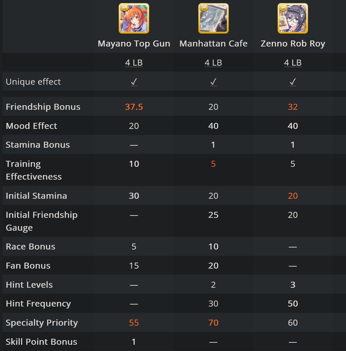Select the Friendship Bonus row label
The width and height of the screenshot is (346, 351).
(x=43, y=107)
